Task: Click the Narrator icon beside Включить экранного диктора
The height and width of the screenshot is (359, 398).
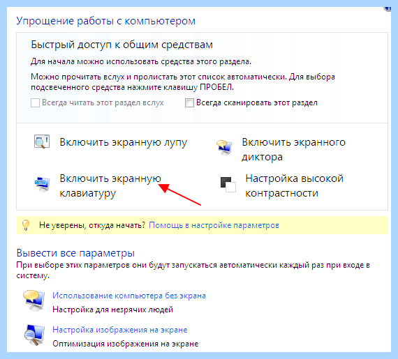Action: [224, 148]
